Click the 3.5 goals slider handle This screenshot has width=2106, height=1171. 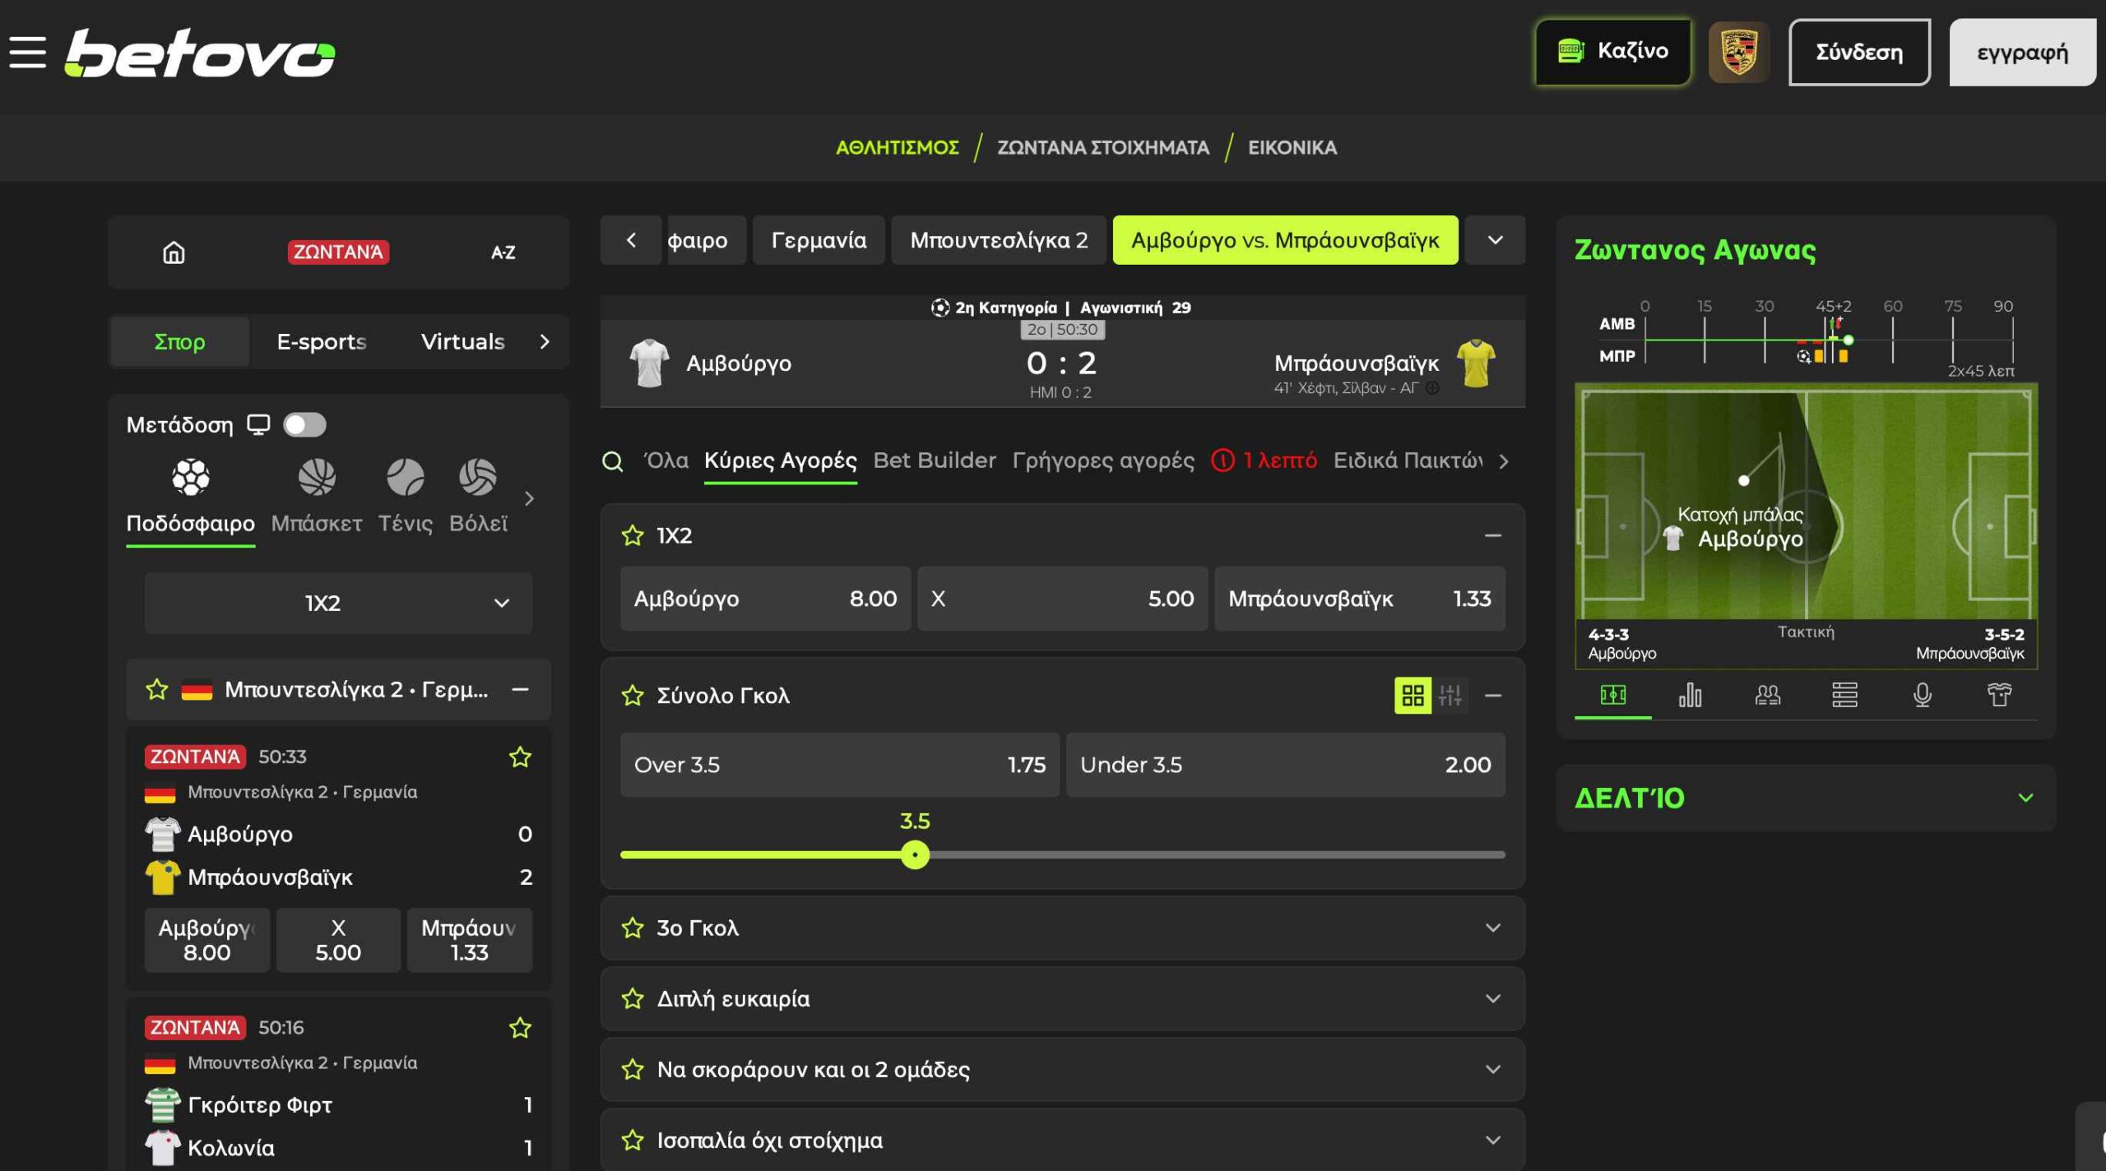[x=915, y=854]
